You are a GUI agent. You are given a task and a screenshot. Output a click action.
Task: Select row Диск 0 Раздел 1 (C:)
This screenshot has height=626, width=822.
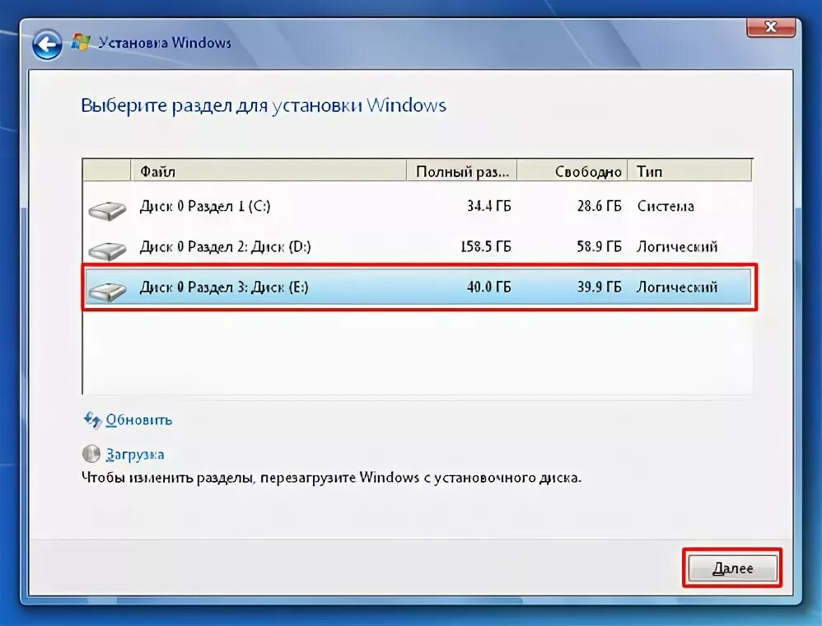[x=418, y=206]
